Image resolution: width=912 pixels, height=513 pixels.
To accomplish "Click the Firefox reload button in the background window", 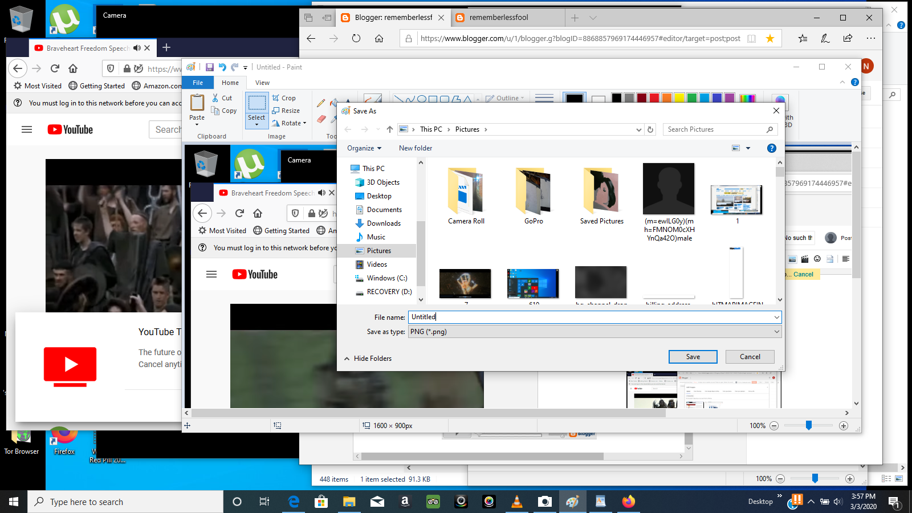I will pyautogui.click(x=55, y=68).
